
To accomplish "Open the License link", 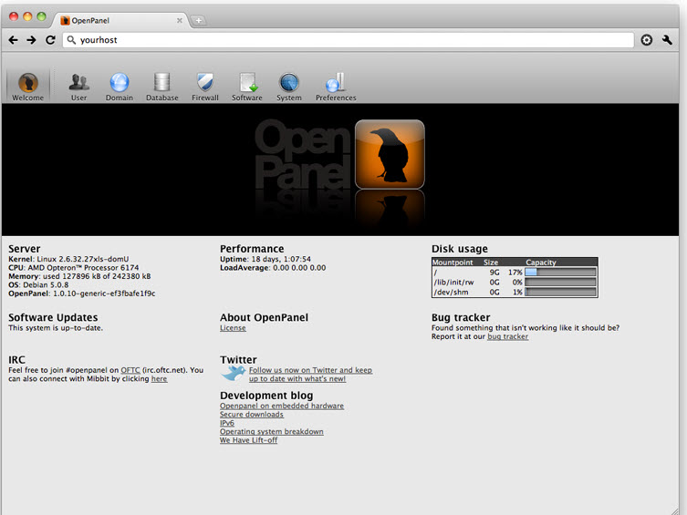I will [x=233, y=328].
